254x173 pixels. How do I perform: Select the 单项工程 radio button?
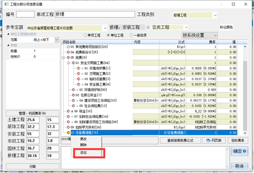(85, 35)
